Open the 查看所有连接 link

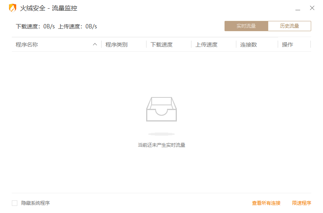point(266,203)
